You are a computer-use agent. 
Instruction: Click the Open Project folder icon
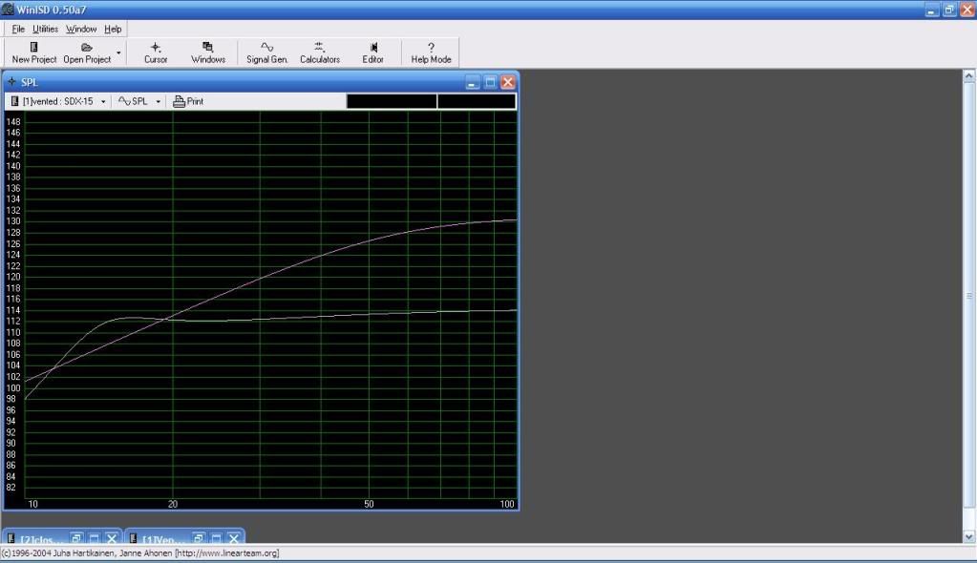(x=87, y=47)
